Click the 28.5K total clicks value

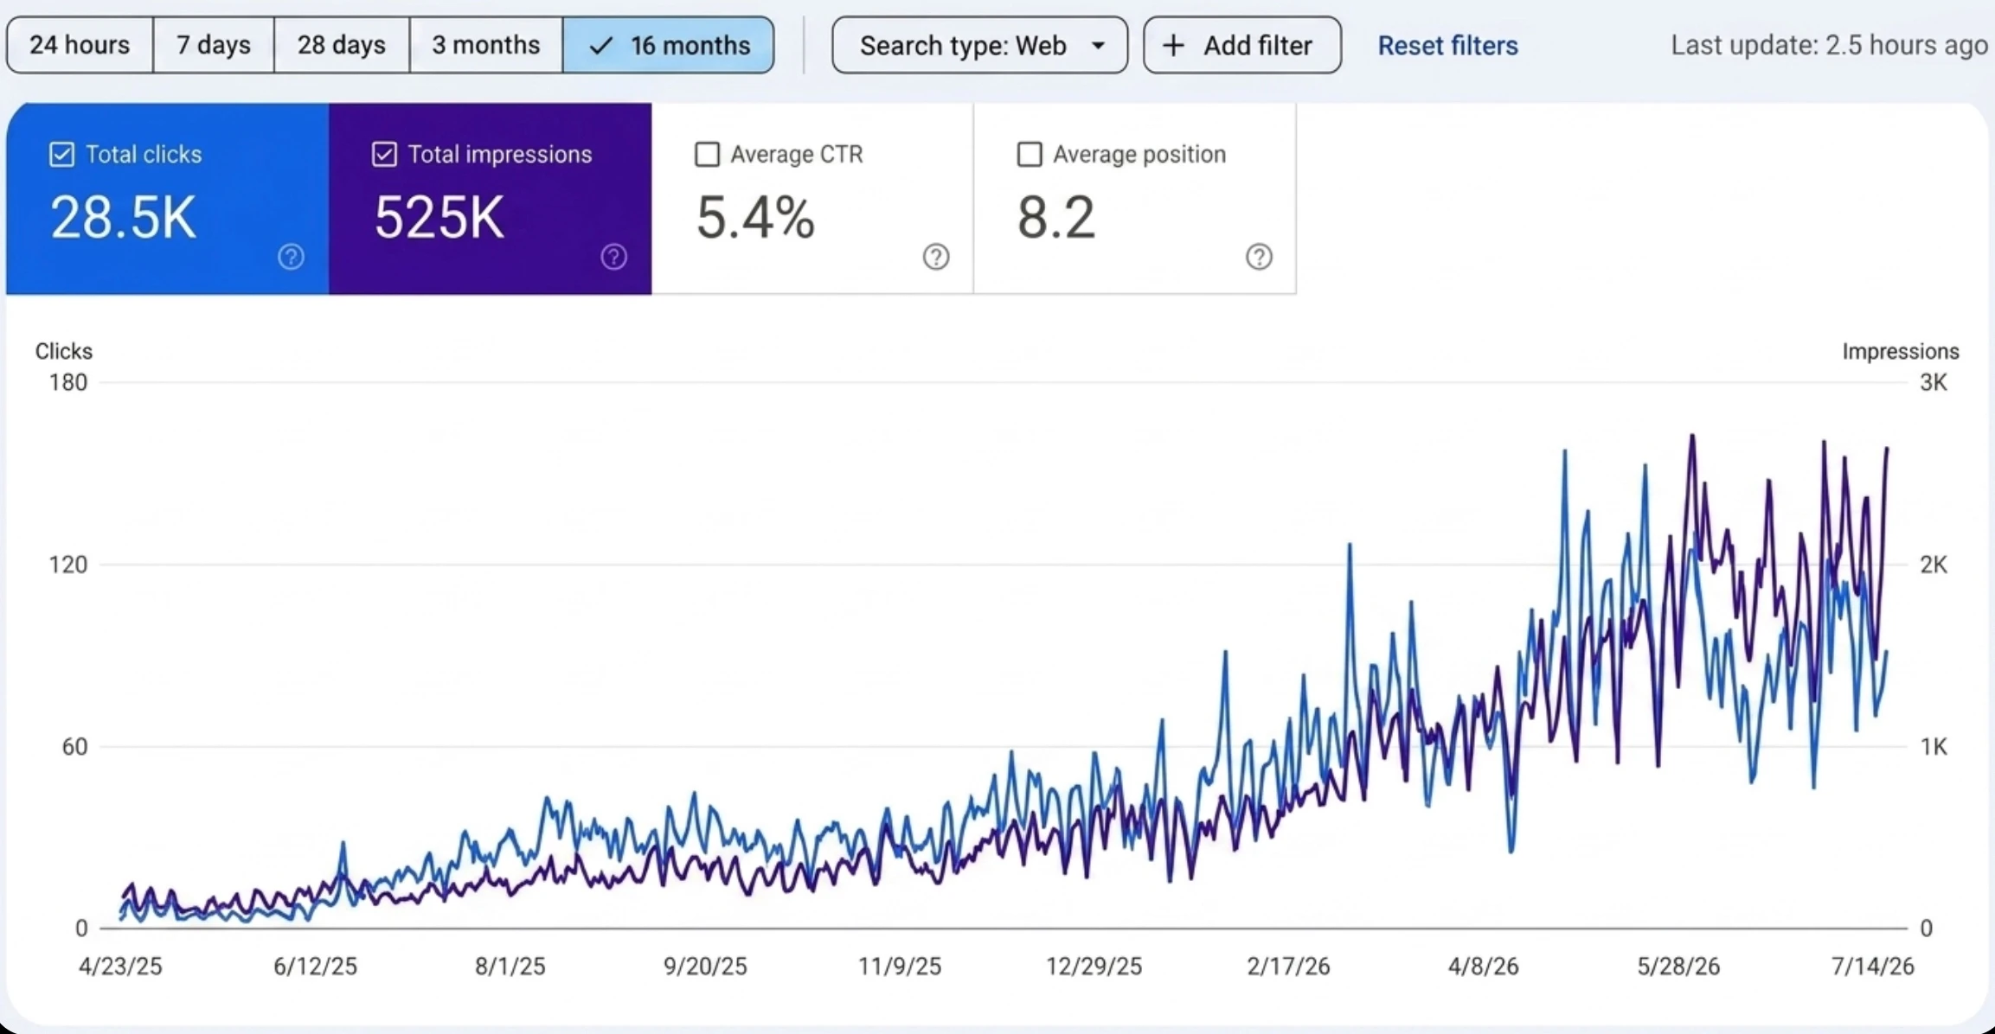123,217
